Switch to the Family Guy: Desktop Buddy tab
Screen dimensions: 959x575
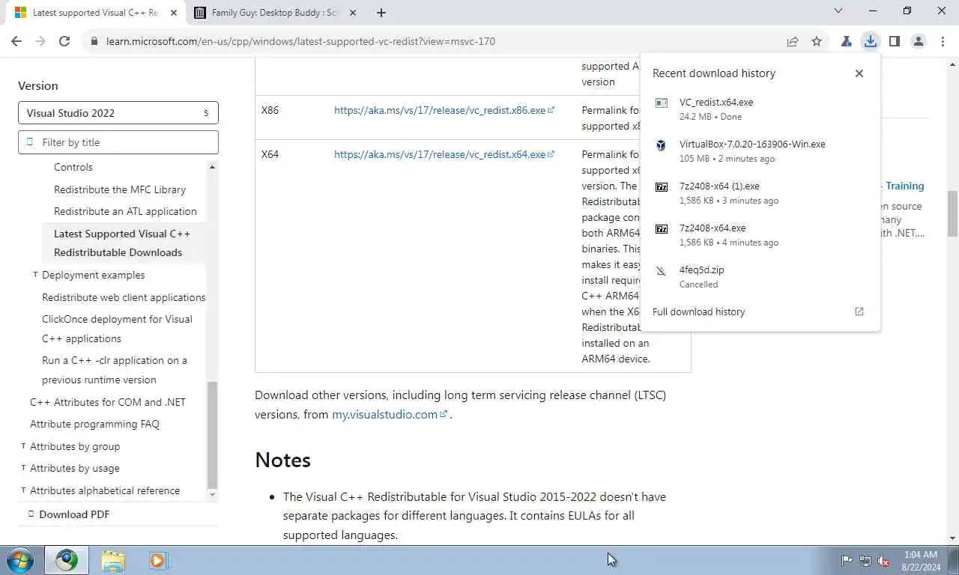[x=273, y=13]
